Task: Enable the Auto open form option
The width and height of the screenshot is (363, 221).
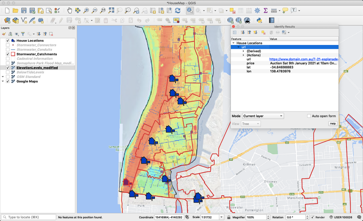Action: point(309,116)
